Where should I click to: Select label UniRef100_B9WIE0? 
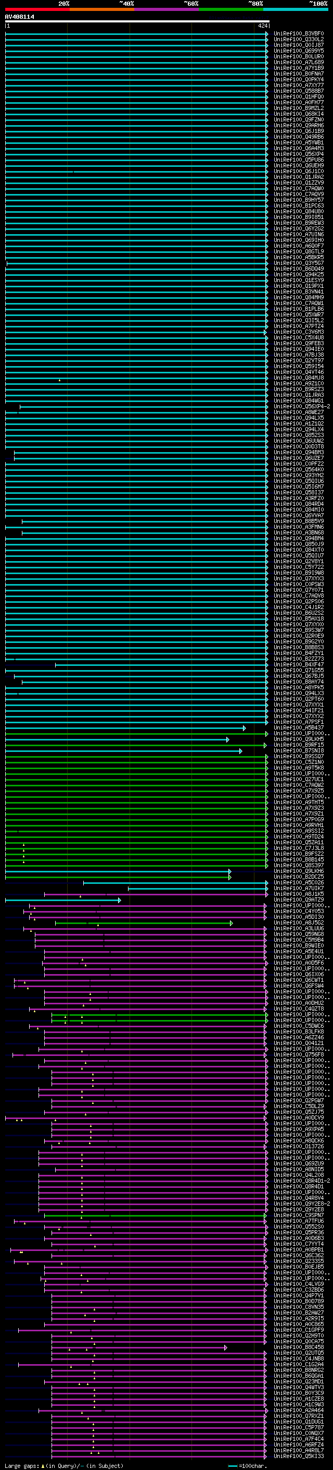[299, 945]
